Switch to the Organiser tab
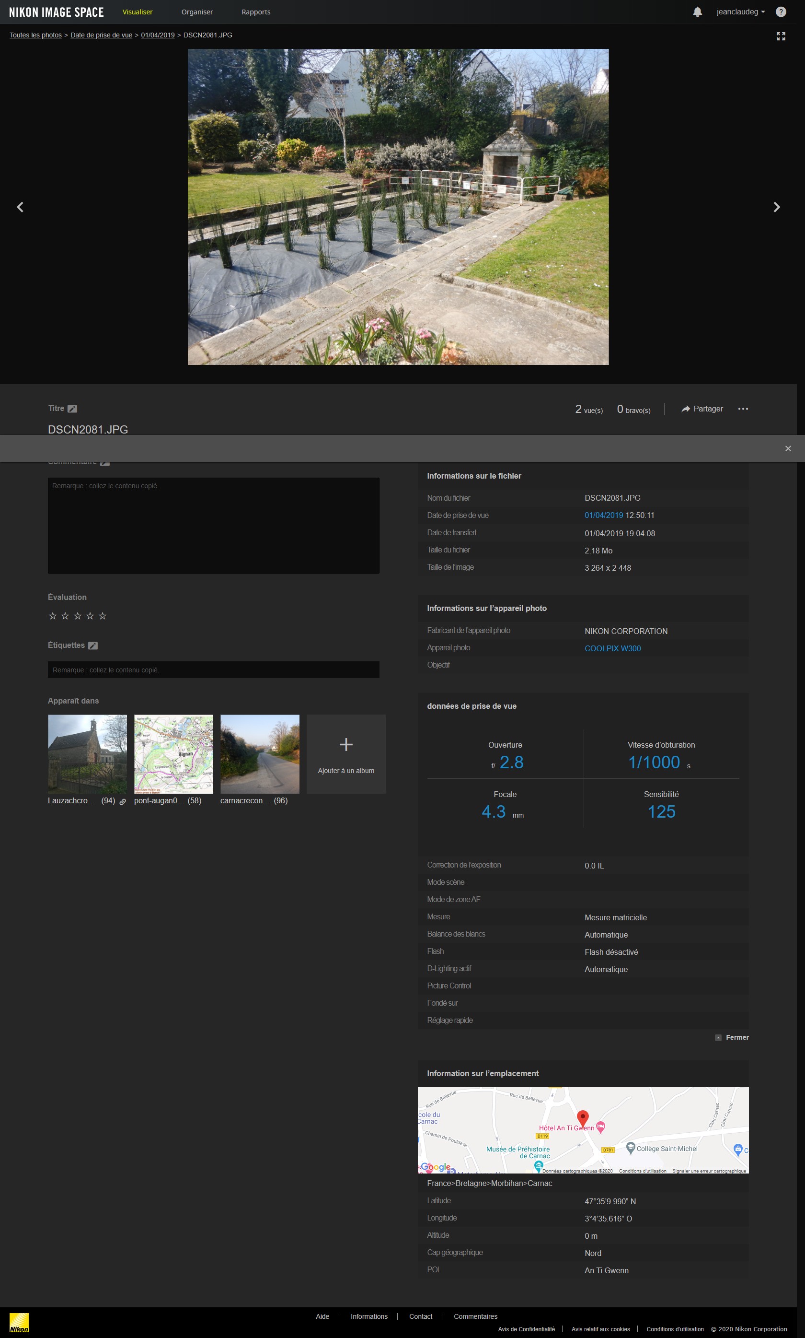Viewport: 805px width, 1338px height. point(197,12)
